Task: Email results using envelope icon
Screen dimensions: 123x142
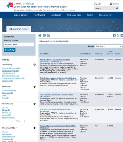Action: [44, 35]
